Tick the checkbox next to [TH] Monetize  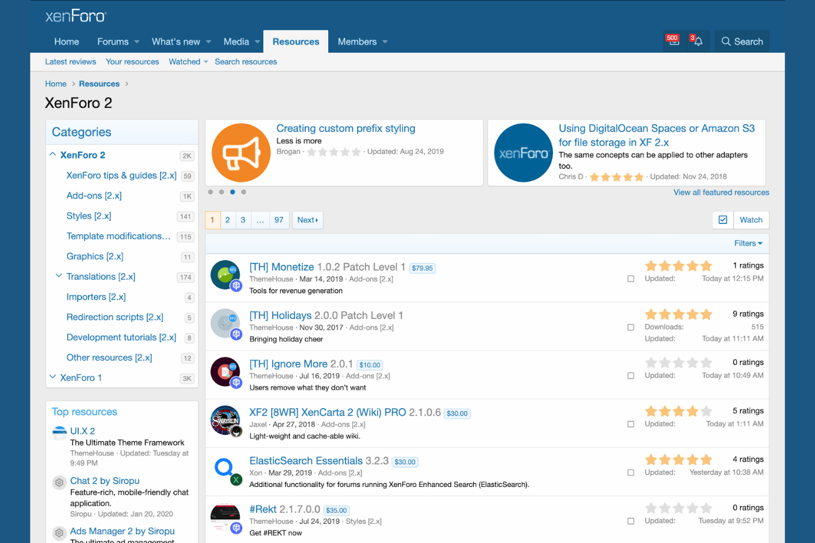click(631, 278)
